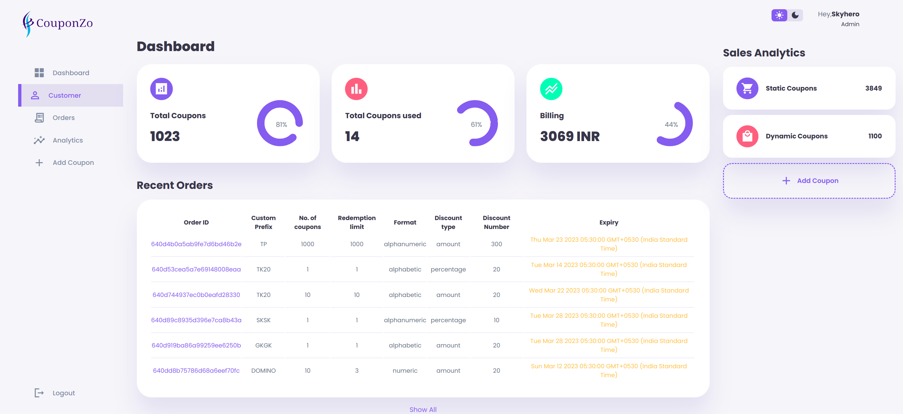Click the CouponZo logo

58,23
